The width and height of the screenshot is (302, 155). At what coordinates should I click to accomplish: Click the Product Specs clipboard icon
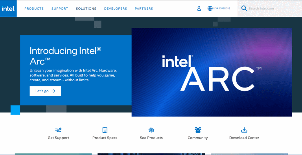(x=105, y=130)
